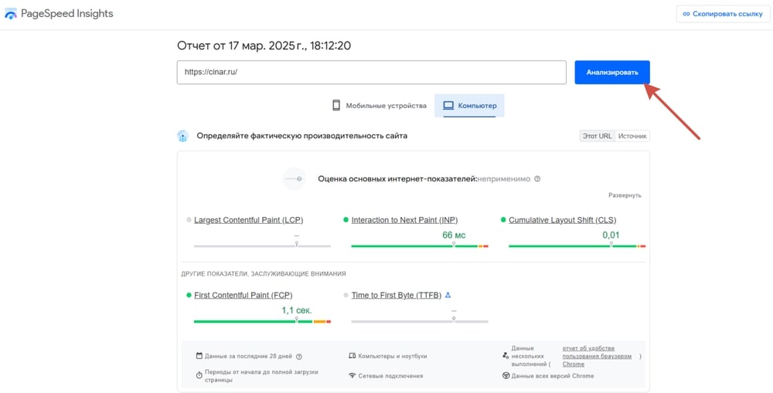This screenshot has width=773, height=393.
Task: Click the LCP distribution bar
Action: [262, 246]
